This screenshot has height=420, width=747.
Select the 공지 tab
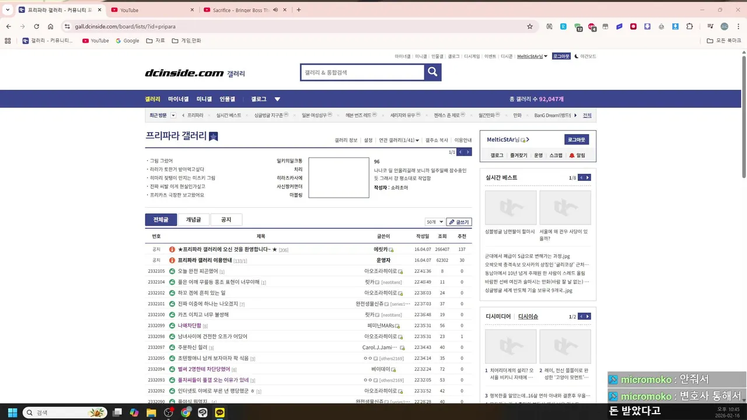point(226,219)
